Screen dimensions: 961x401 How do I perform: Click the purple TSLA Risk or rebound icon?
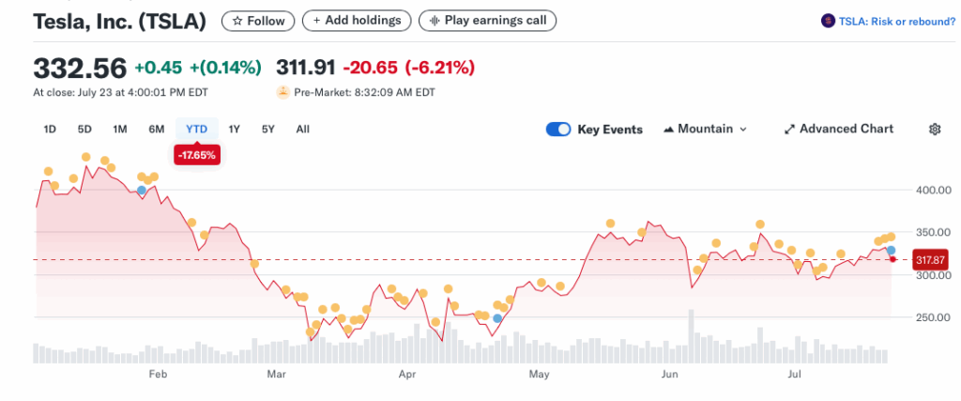tap(827, 21)
